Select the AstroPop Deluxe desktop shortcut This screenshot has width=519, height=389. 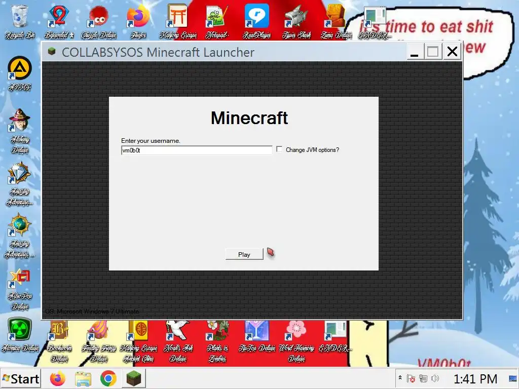pos(20,288)
